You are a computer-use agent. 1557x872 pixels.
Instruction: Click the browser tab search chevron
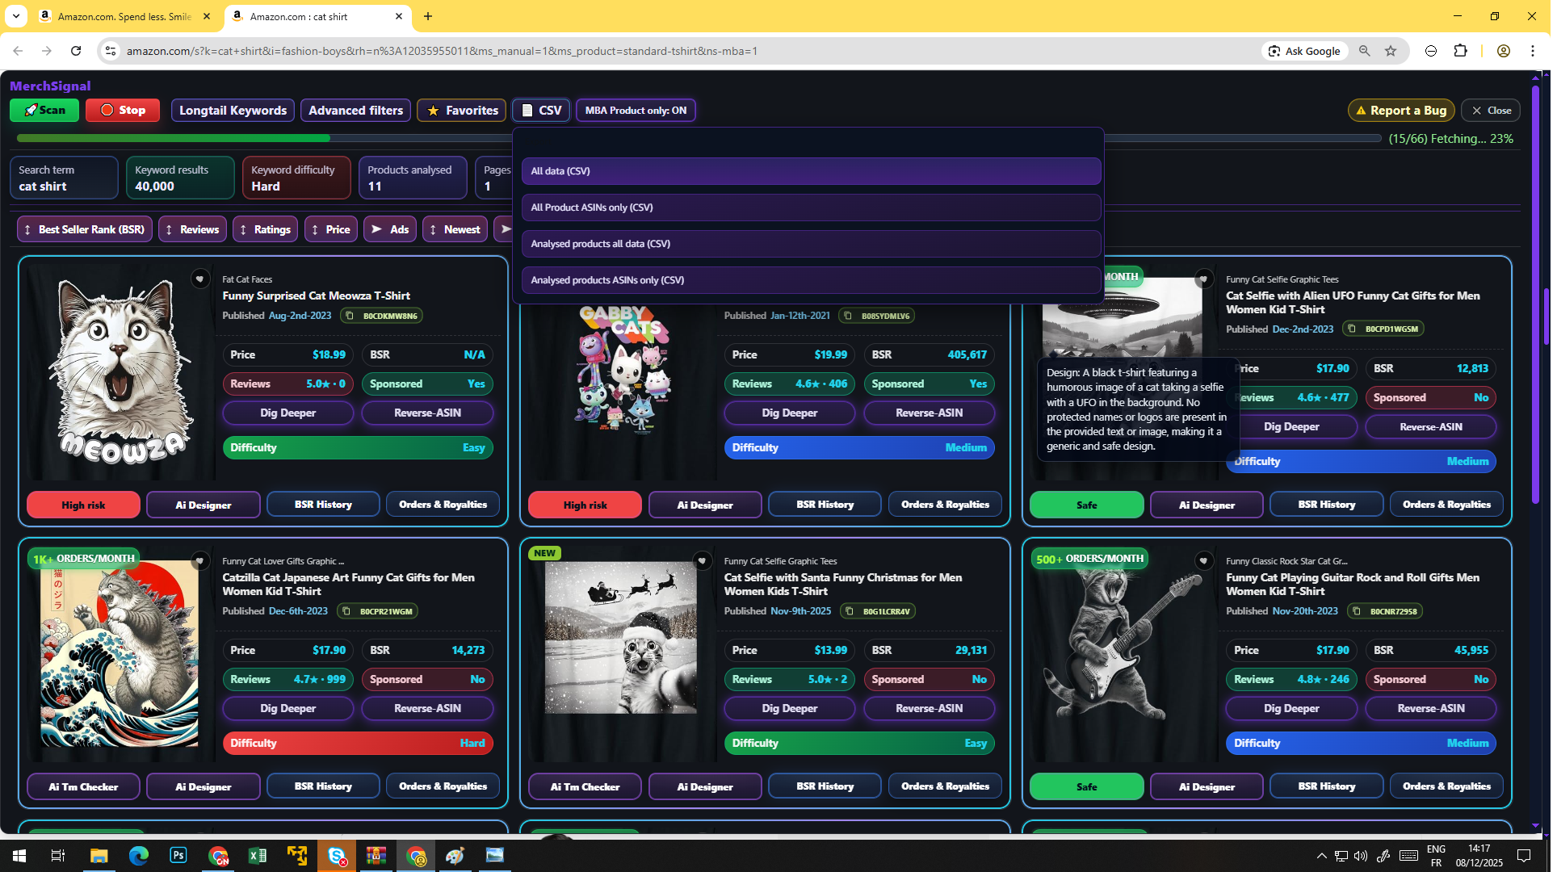(x=15, y=16)
